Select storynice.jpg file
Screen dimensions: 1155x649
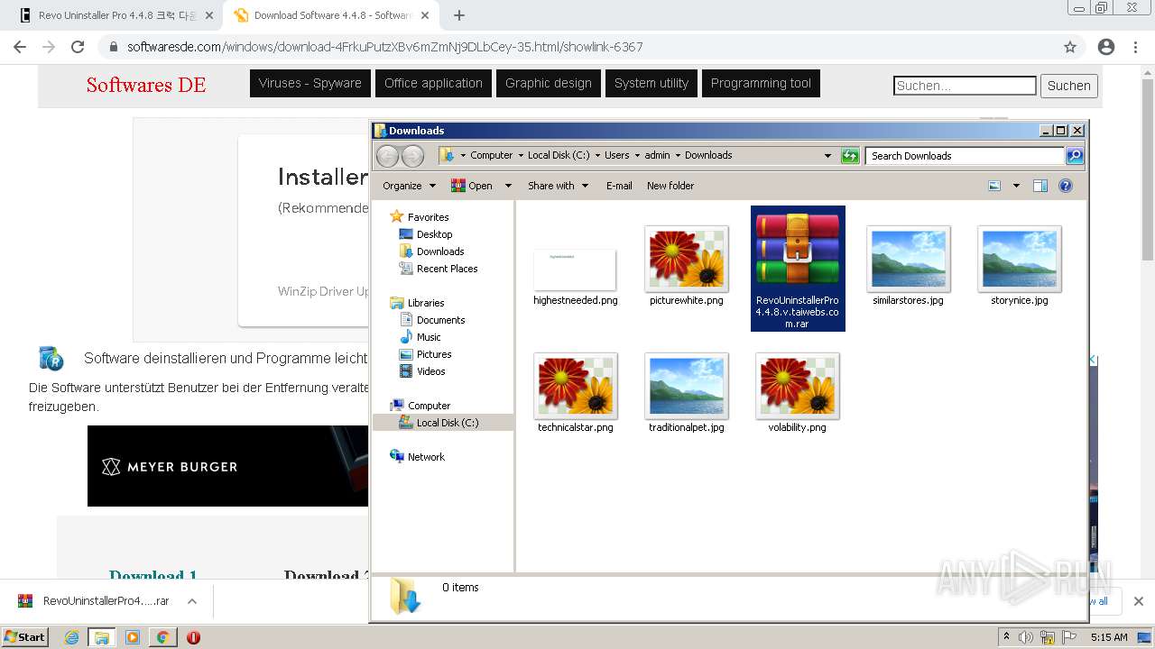(1019, 260)
